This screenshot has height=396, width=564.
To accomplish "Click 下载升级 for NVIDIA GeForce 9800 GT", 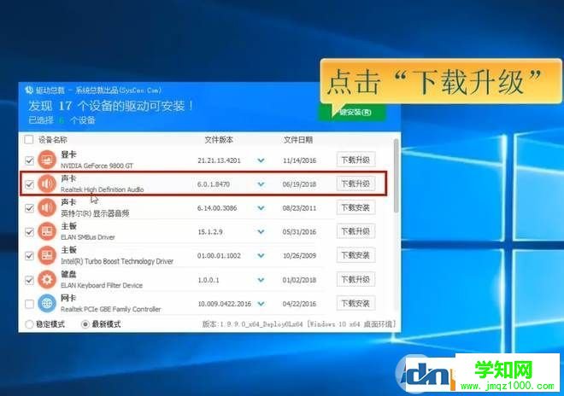I will (x=355, y=160).
